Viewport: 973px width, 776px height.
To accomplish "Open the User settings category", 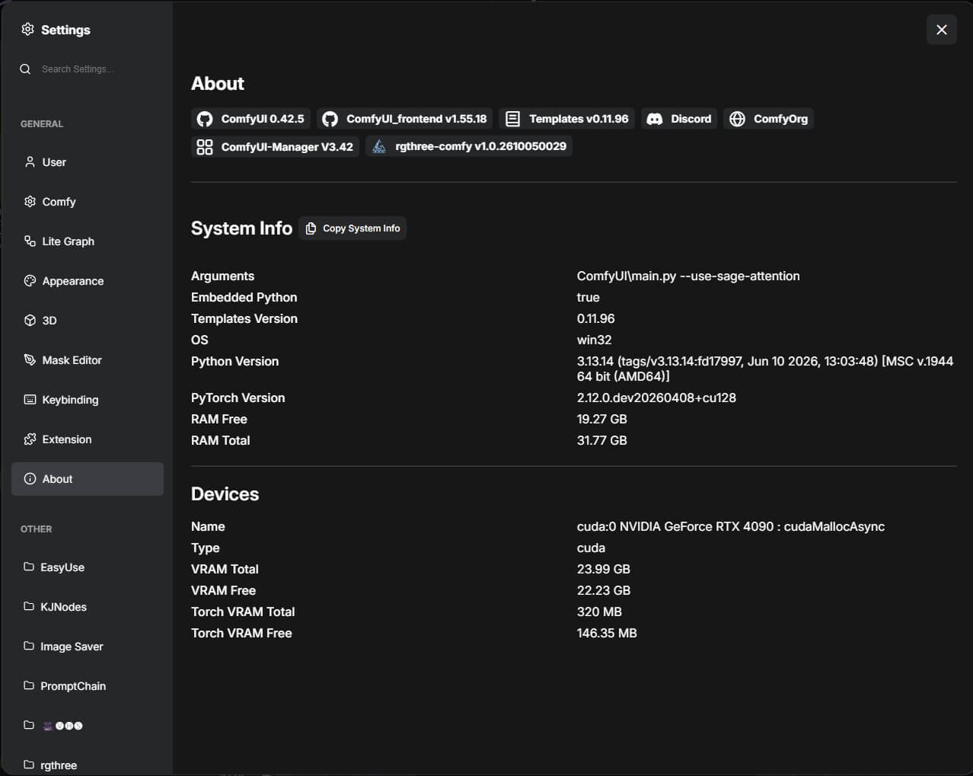I will pyautogui.click(x=88, y=162).
